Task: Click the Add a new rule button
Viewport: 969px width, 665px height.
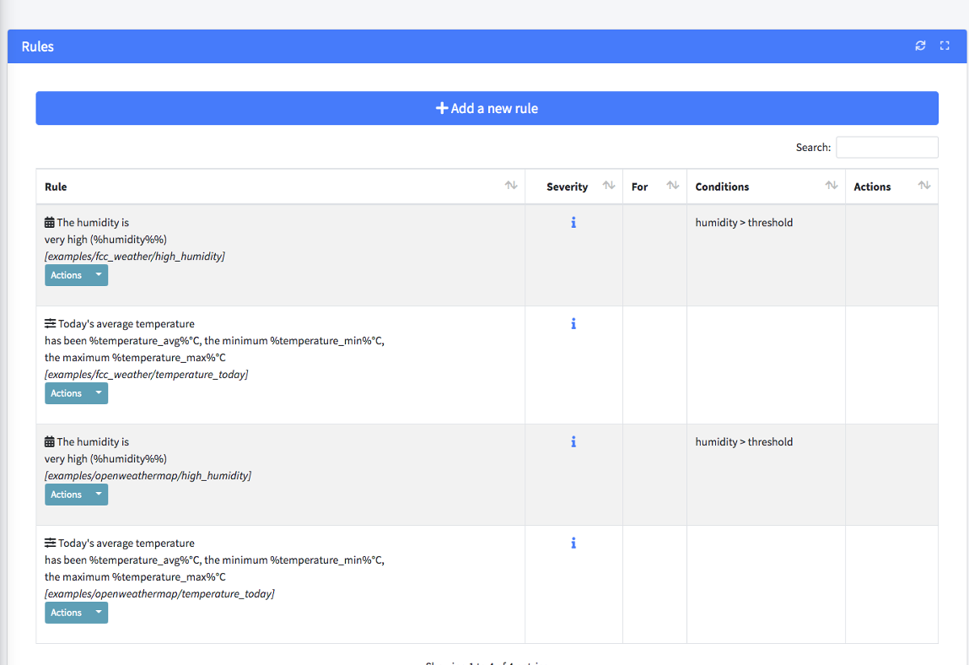Action: click(486, 108)
